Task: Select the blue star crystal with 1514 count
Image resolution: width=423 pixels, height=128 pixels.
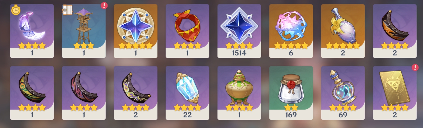Action: (239, 31)
